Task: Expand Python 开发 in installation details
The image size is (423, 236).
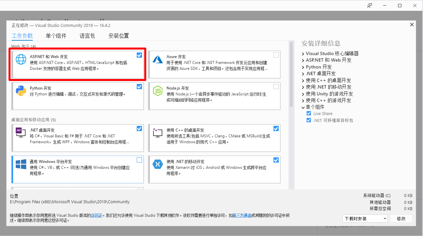Action: click(303, 67)
